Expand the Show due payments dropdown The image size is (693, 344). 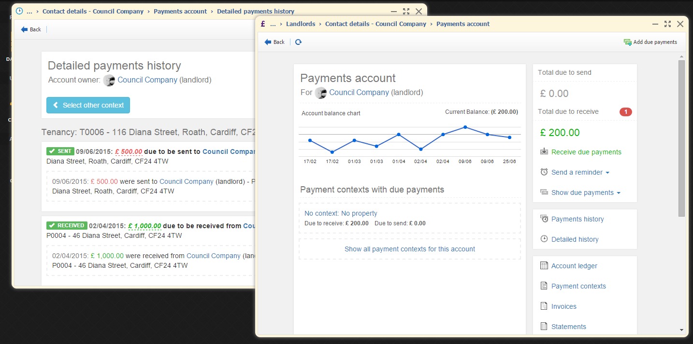pyautogui.click(x=585, y=193)
